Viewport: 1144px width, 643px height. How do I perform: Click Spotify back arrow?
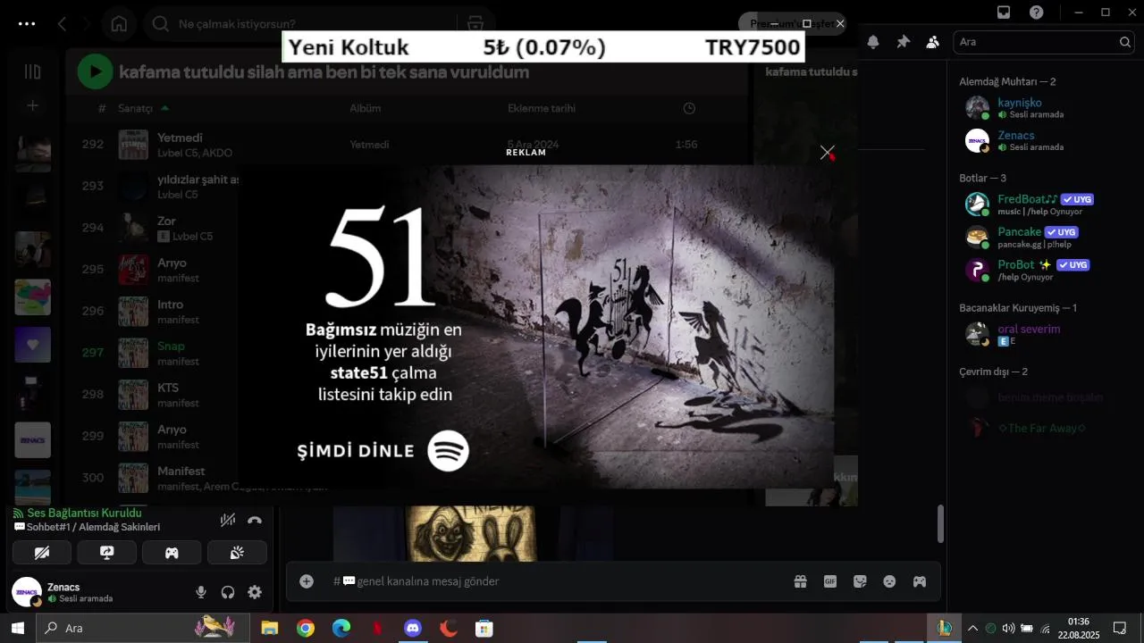pyautogui.click(x=63, y=24)
